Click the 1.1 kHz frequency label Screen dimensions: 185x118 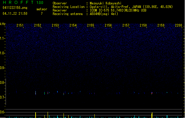[2, 38]
